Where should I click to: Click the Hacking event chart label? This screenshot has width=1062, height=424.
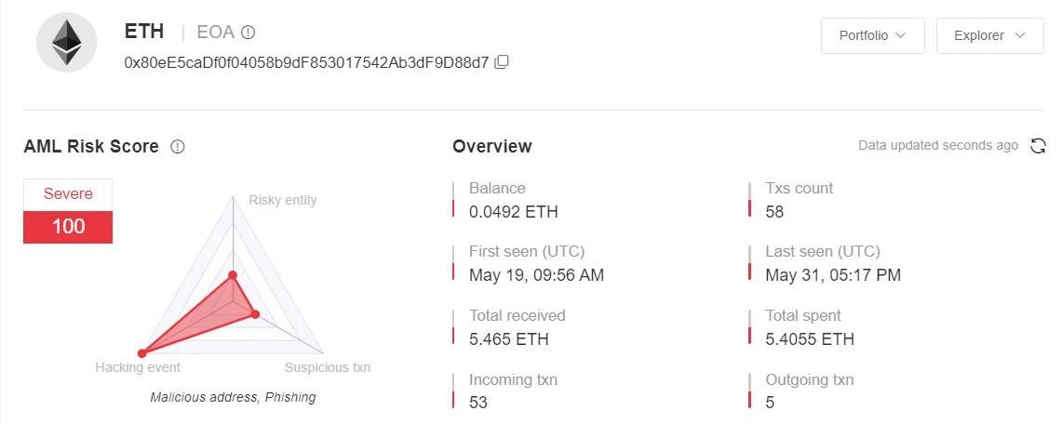tap(138, 367)
